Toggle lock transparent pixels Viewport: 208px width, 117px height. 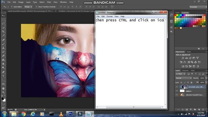(x=181, y=82)
